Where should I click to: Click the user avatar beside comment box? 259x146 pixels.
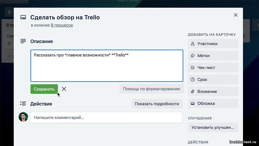23,117
